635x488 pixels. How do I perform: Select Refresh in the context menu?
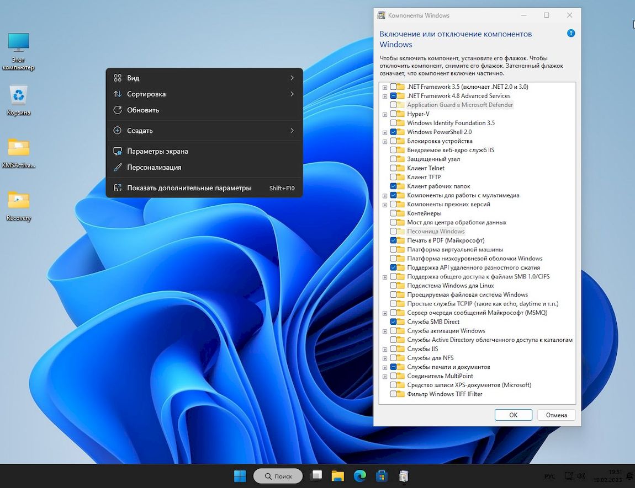[143, 110]
